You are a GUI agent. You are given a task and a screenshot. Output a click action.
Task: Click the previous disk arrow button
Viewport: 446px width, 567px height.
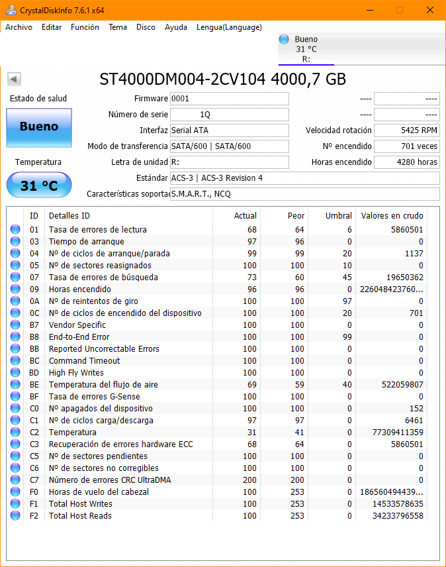14,79
